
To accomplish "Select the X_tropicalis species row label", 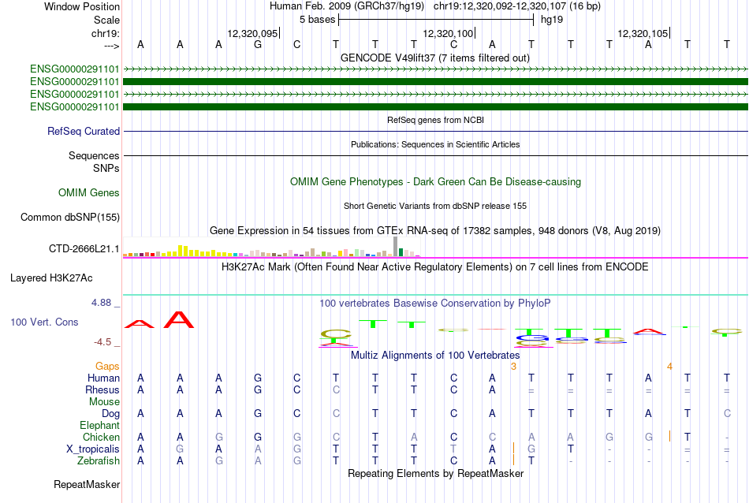I will pyautogui.click(x=93, y=449).
